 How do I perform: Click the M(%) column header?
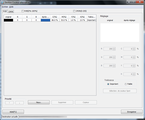64,17
